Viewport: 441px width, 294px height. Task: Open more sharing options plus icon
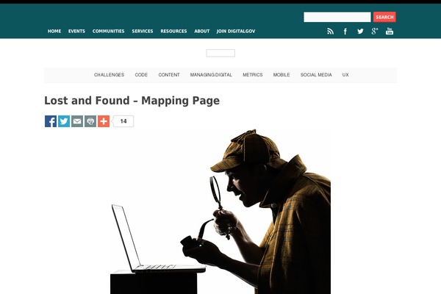click(x=104, y=121)
